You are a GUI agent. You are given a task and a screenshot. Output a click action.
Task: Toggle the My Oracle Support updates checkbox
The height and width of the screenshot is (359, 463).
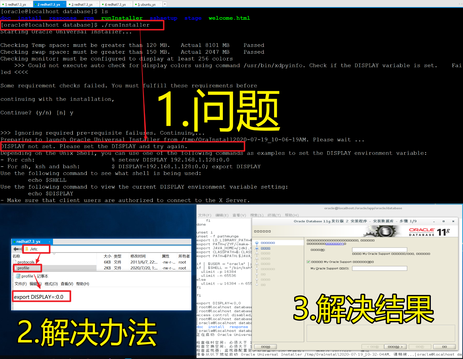[308, 262]
